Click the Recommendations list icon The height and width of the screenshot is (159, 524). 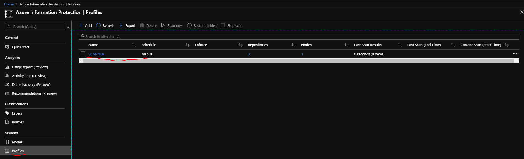coord(7,93)
